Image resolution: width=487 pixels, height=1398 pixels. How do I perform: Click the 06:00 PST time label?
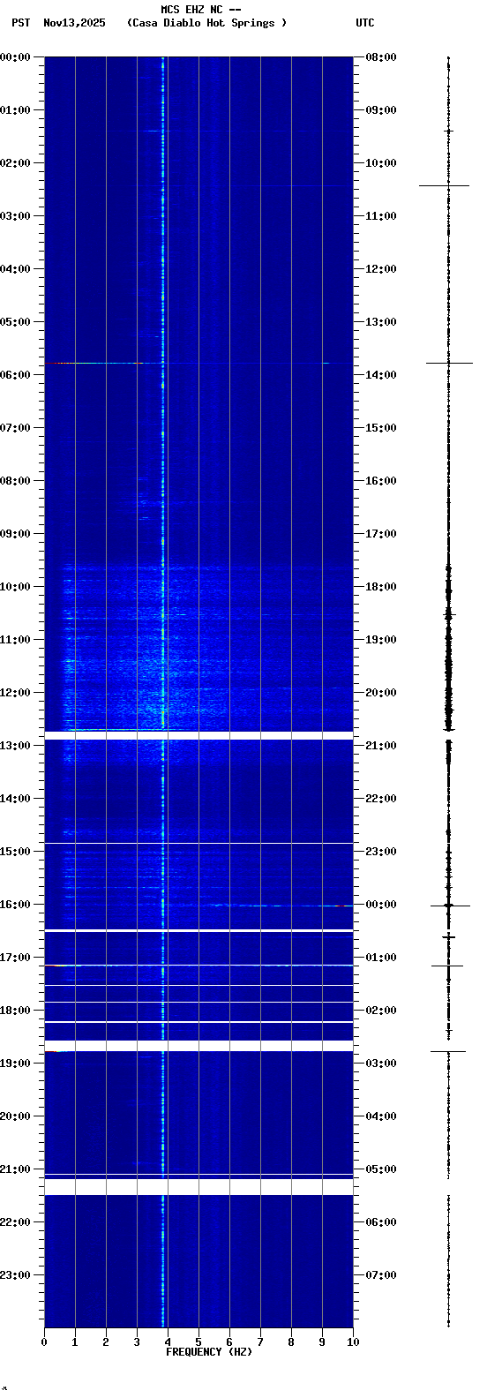pyautogui.click(x=16, y=375)
